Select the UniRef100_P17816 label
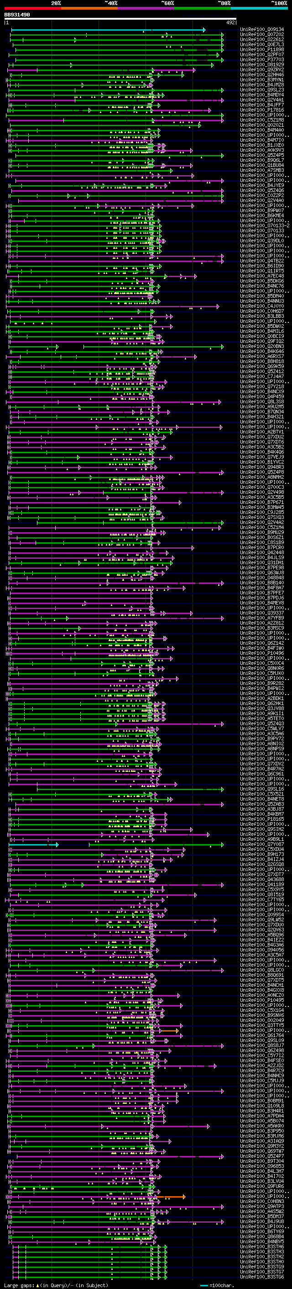The height and width of the screenshot is (1289, 292). click(261, 110)
